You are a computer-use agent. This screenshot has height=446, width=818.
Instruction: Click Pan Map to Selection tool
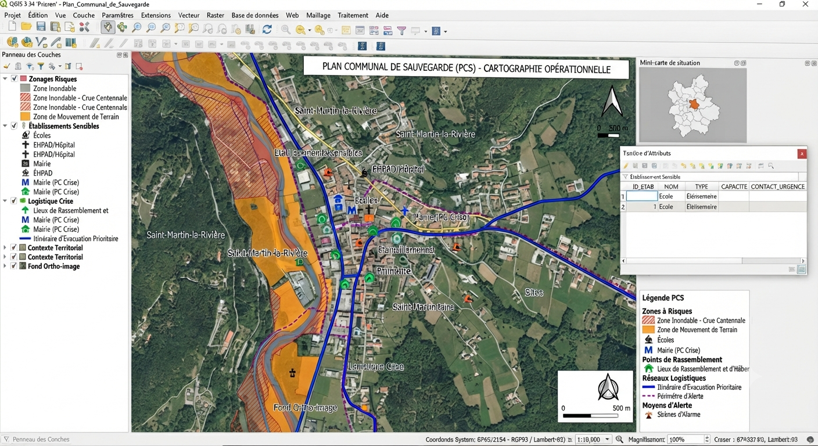(x=122, y=27)
